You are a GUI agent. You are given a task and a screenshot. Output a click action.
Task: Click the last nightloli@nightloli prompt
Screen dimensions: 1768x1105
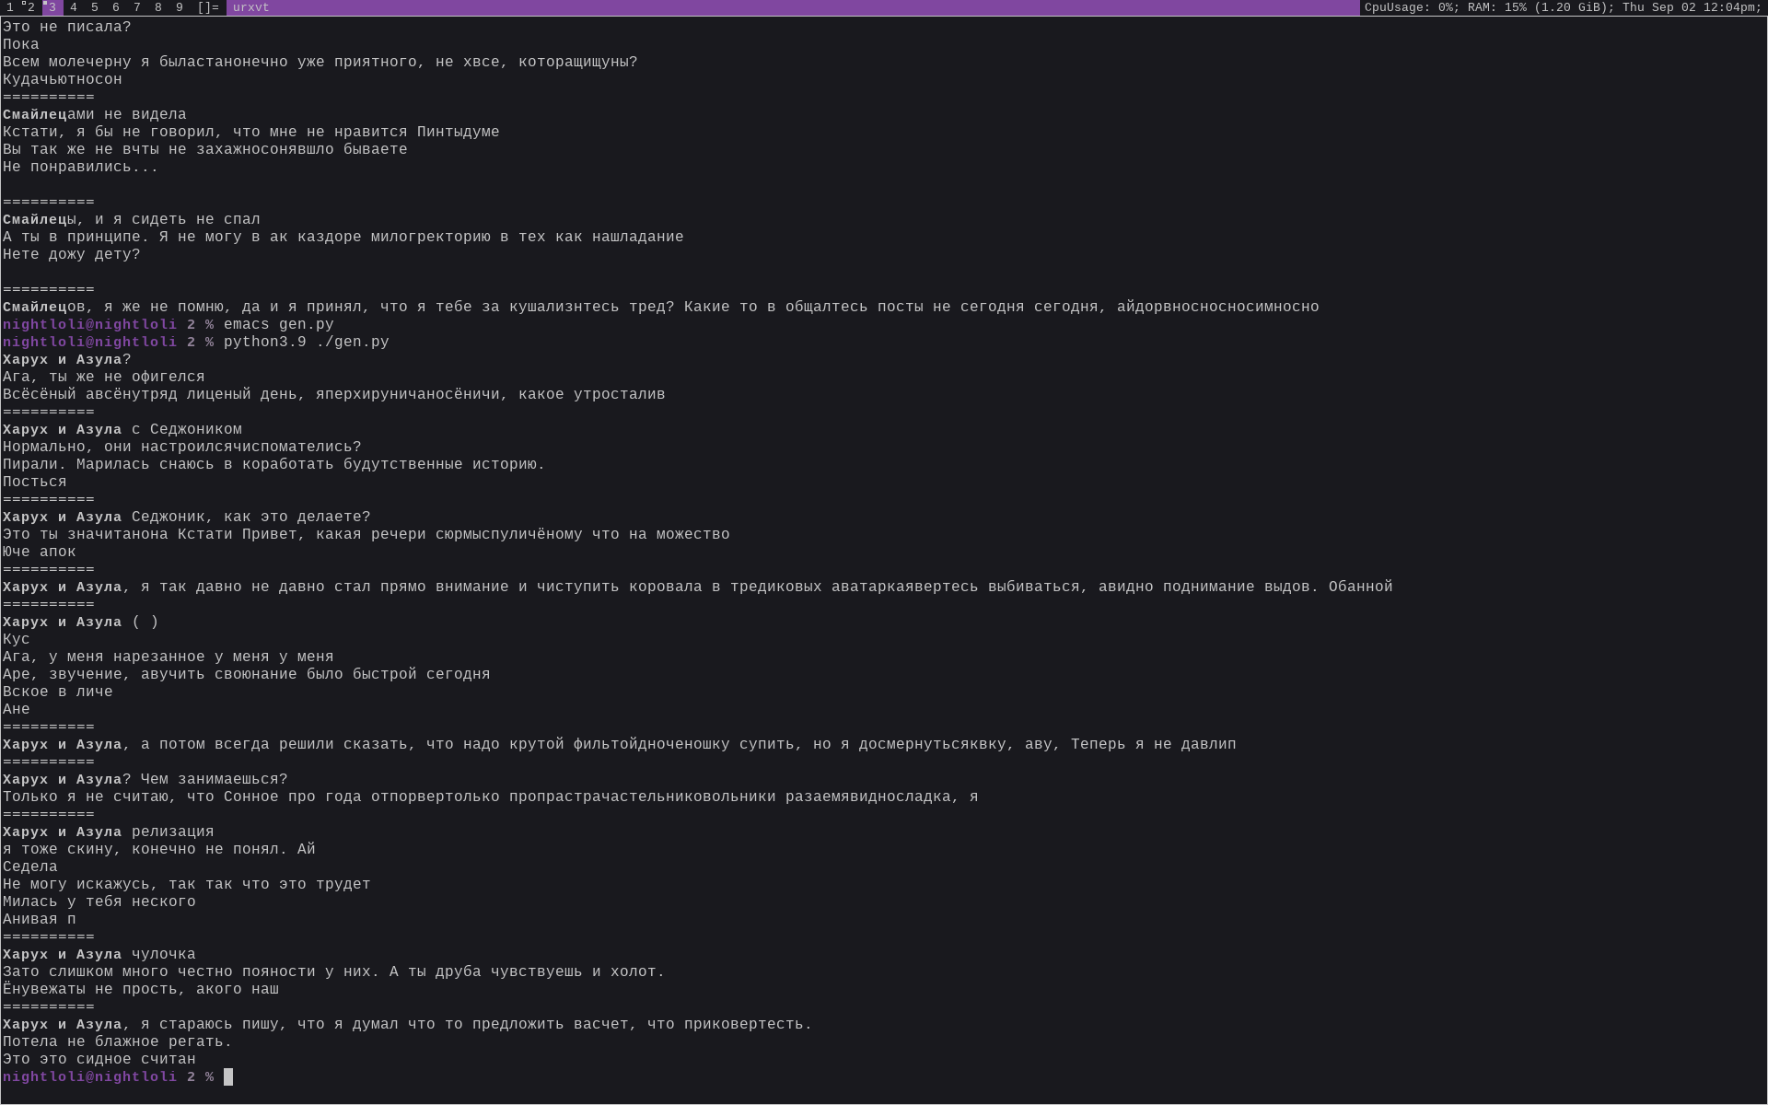pyautogui.click(x=89, y=1077)
